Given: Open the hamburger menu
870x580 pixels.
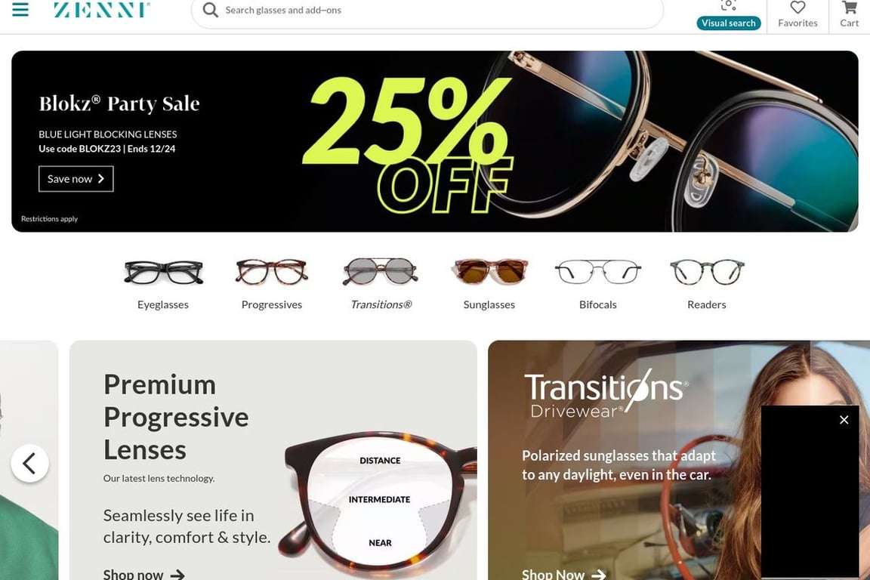Looking at the screenshot, I should tap(20, 9).
